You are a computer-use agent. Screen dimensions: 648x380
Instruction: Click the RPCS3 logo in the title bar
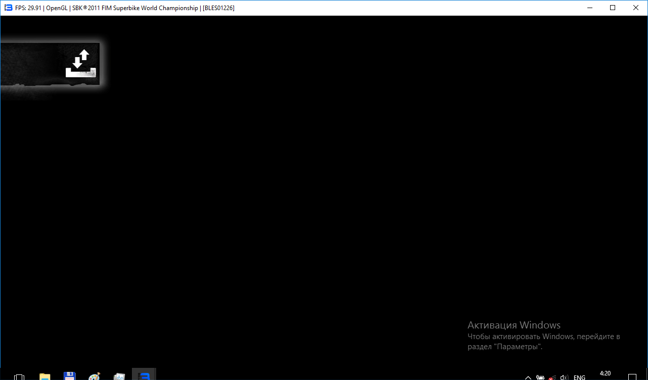coord(8,8)
